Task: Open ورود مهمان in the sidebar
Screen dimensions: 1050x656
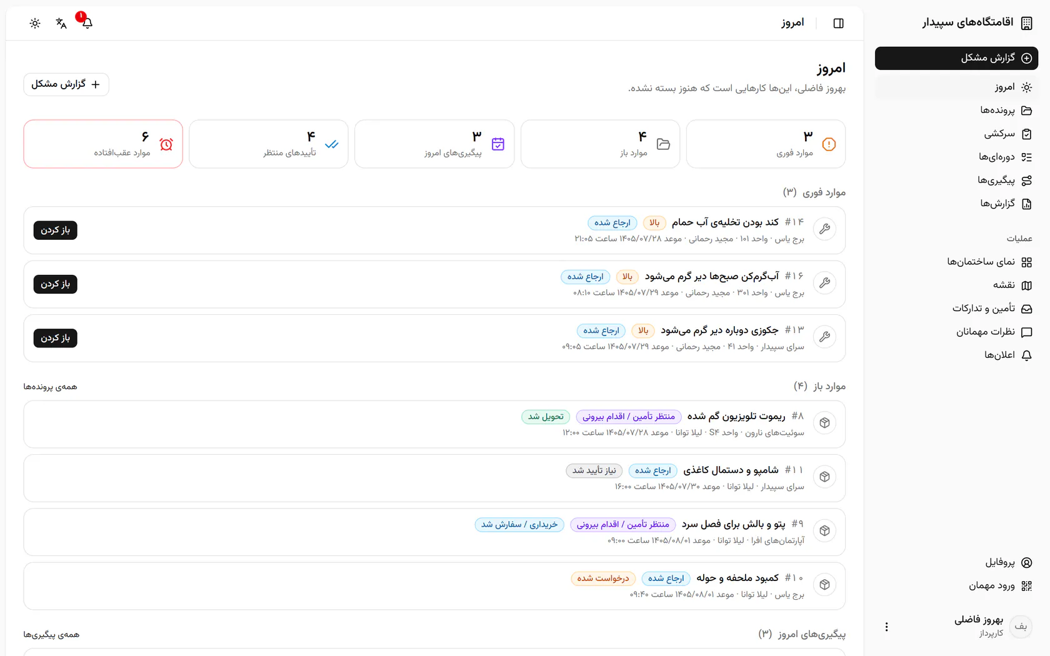Action: [956, 585]
